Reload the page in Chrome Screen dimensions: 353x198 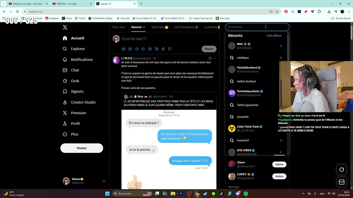point(17,12)
